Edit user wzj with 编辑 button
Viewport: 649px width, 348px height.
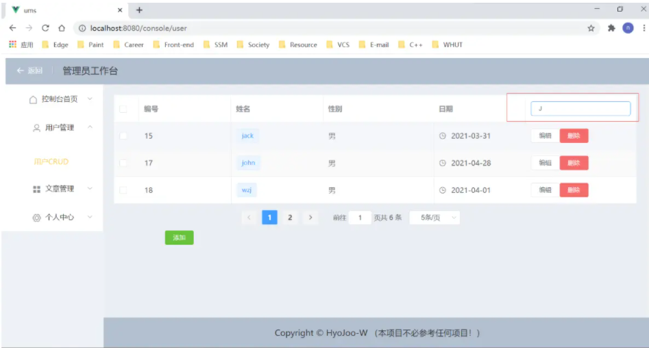(545, 190)
